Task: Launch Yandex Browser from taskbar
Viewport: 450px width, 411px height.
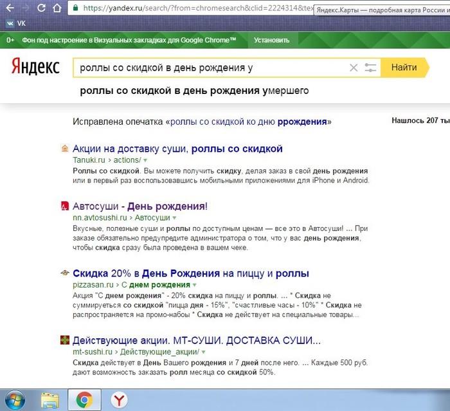Action: [118, 400]
